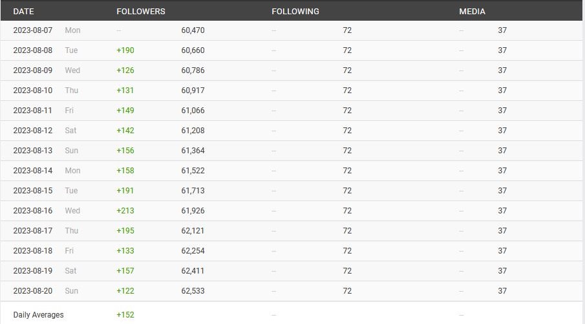Click the +213 gain on 2023-08-16
Viewport: 585px width, 324px height.
tap(125, 211)
